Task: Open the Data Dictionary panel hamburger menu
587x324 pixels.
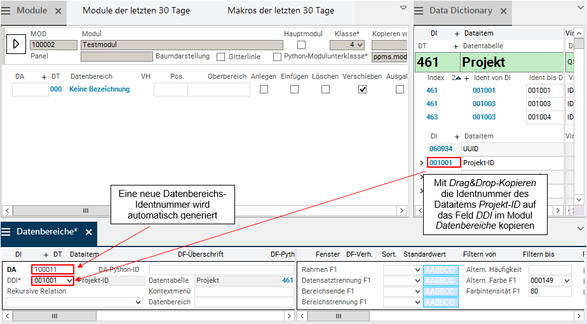Action: tap(420, 11)
